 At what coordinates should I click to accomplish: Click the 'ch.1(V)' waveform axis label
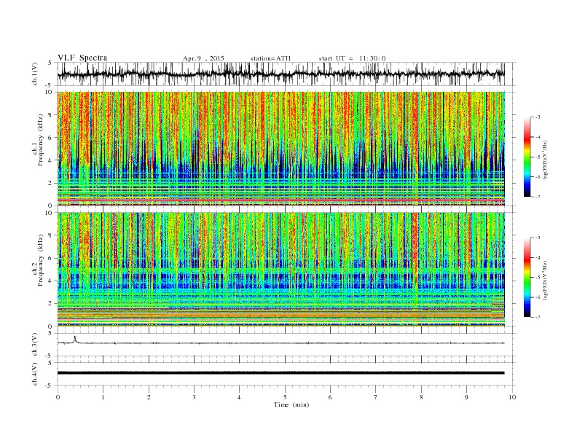35,74
